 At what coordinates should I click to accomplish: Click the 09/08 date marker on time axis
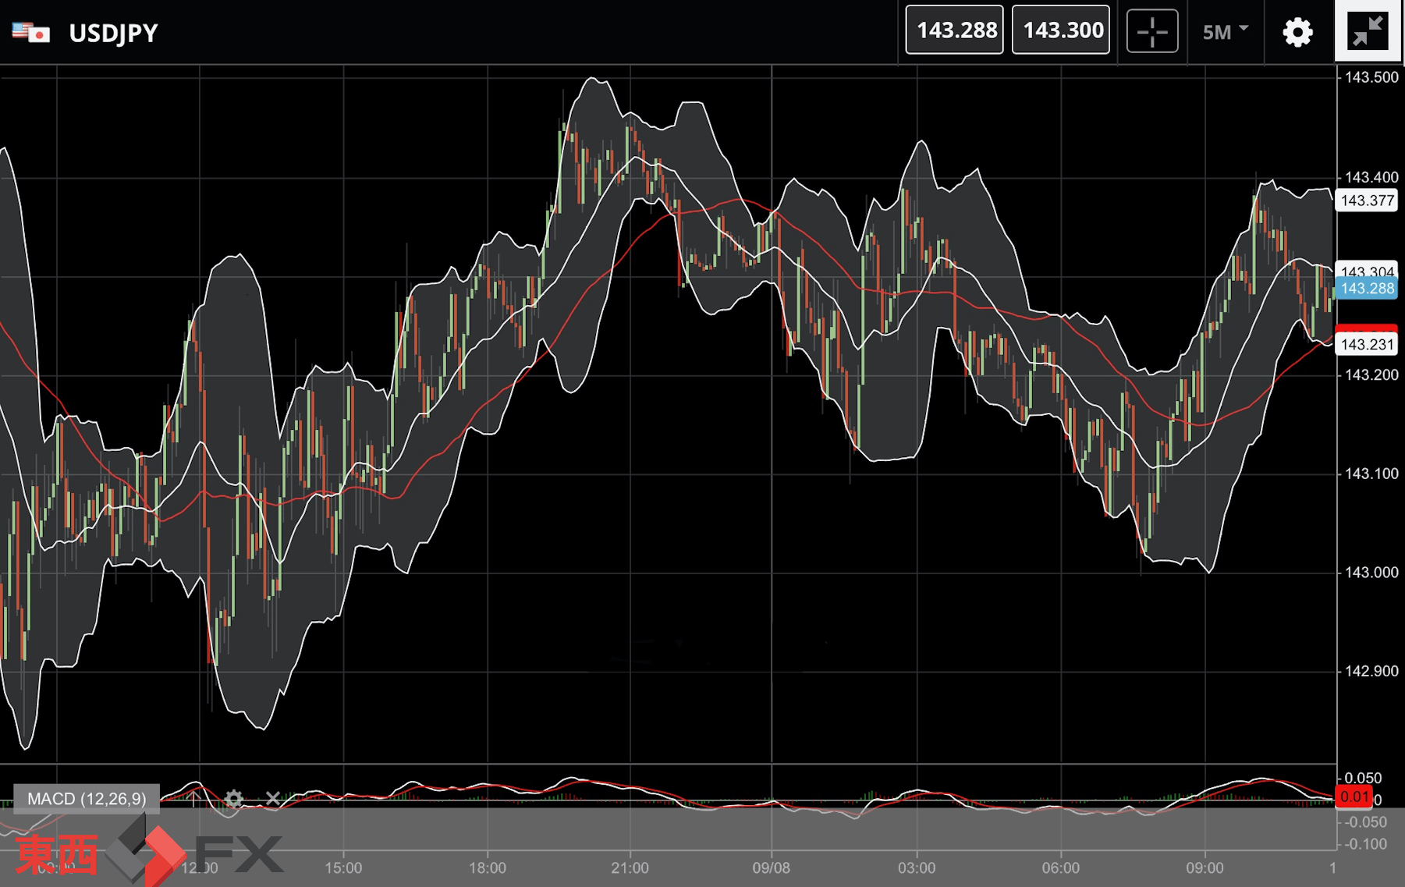(771, 867)
